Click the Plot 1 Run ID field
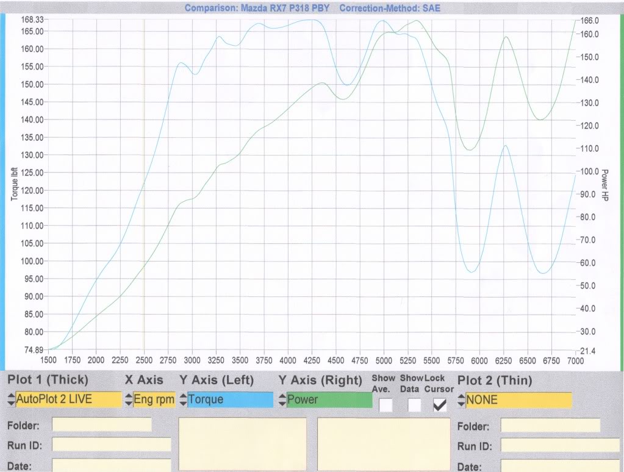 pyautogui.click(x=112, y=445)
